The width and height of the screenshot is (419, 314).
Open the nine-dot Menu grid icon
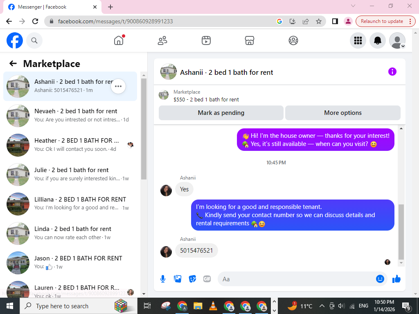coord(358,40)
